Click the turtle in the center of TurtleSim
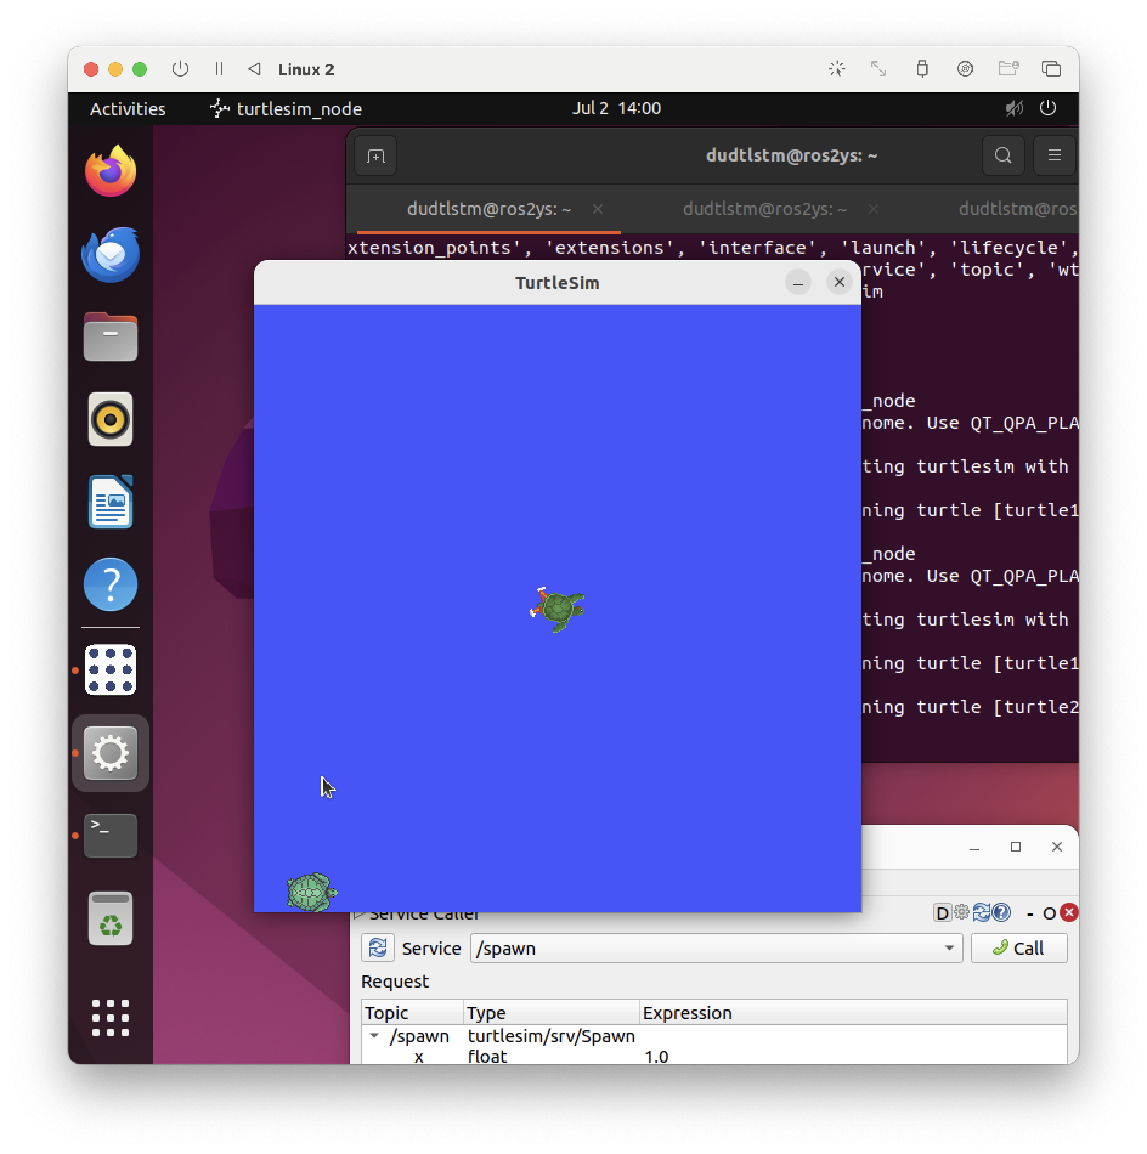 pyautogui.click(x=557, y=609)
